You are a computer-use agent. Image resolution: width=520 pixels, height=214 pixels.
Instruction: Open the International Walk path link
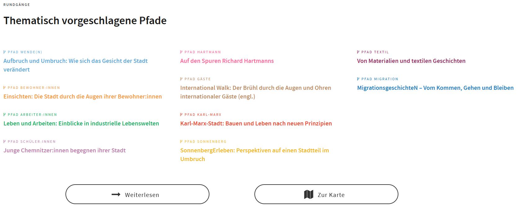point(255,88)
